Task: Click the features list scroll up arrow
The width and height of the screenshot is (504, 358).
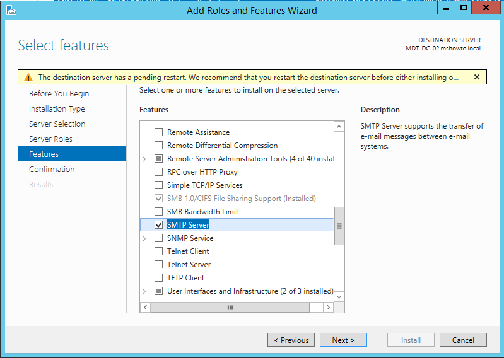Action: coord(339,127)
